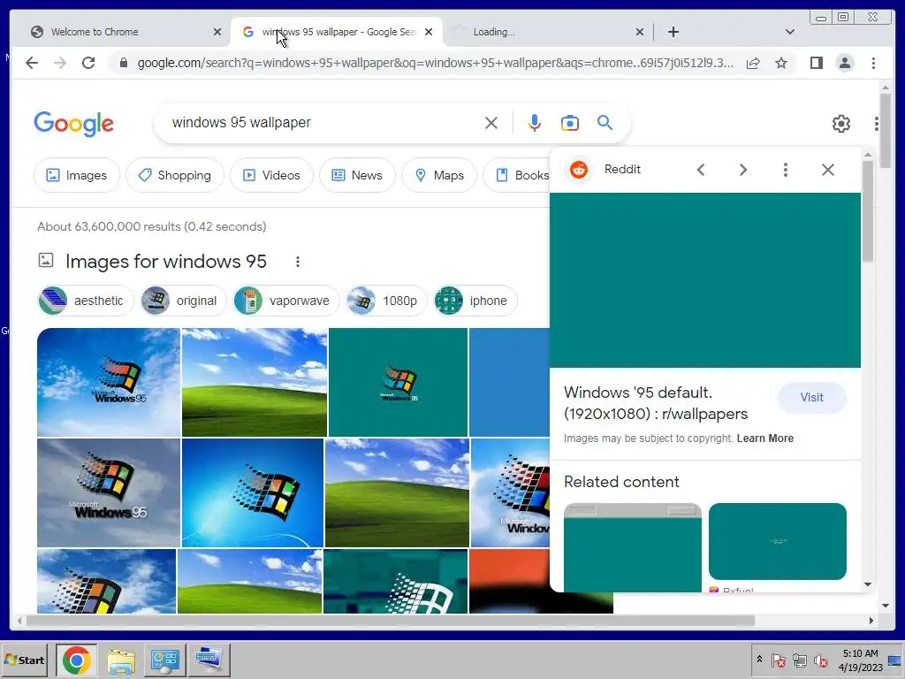Submit search with magnifier icon
The width and height of the screenshot is (905, 679).
pyautogui.click(x=605, y=122)
